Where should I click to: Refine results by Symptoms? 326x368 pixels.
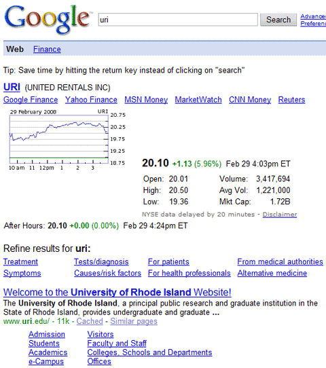[x=22, y=273]
